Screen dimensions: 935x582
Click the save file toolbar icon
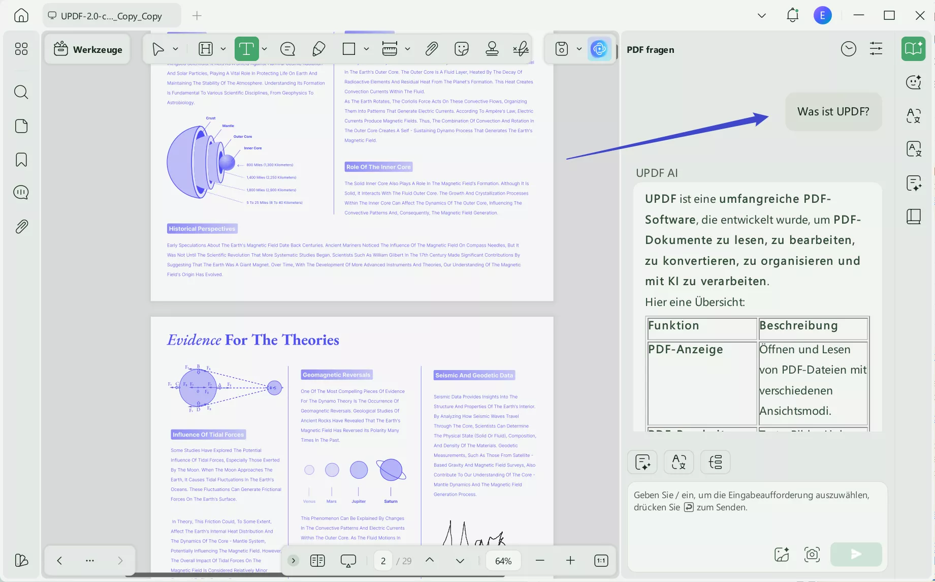(561, 49)
